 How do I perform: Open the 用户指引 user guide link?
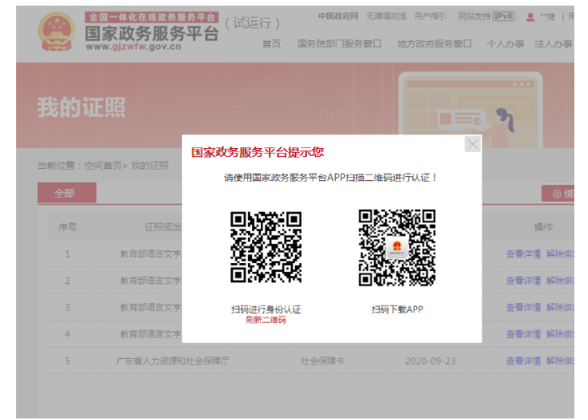[431, 16]
